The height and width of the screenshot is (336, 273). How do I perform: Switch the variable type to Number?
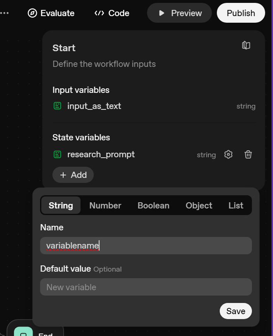pos(105,206)
